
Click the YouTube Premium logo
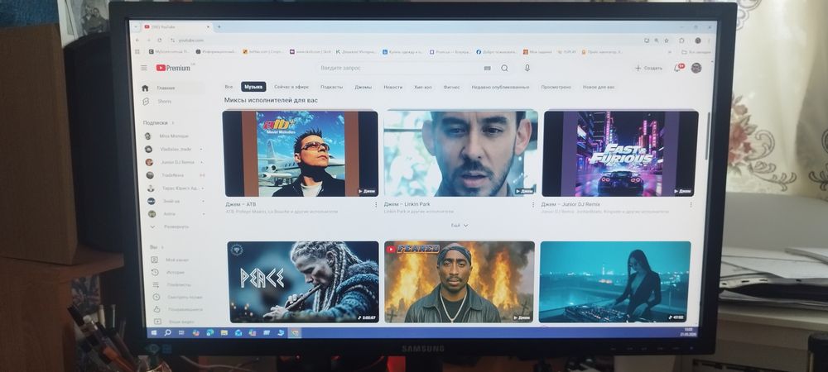tap(173, 68)
